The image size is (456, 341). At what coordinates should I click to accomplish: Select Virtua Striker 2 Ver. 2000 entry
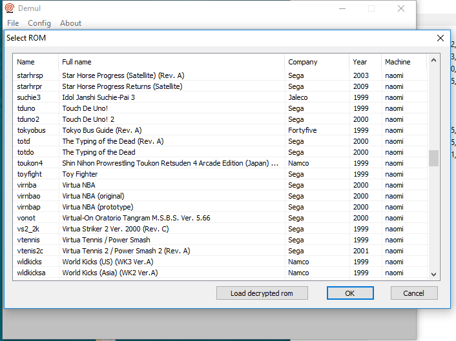tap(220, 229)
